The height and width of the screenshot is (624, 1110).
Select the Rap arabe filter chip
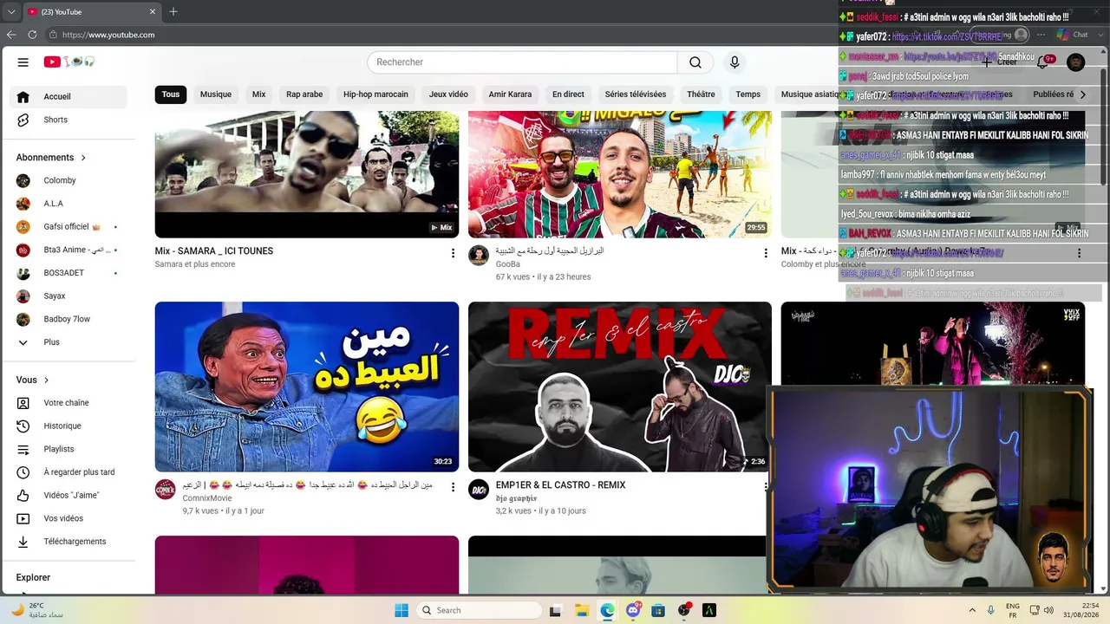(x=304, y=94)
